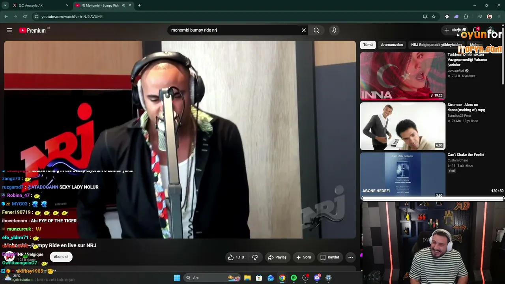Go to YouTube Premium home logo
Screen dimensions: 505x284
(33, 30)
